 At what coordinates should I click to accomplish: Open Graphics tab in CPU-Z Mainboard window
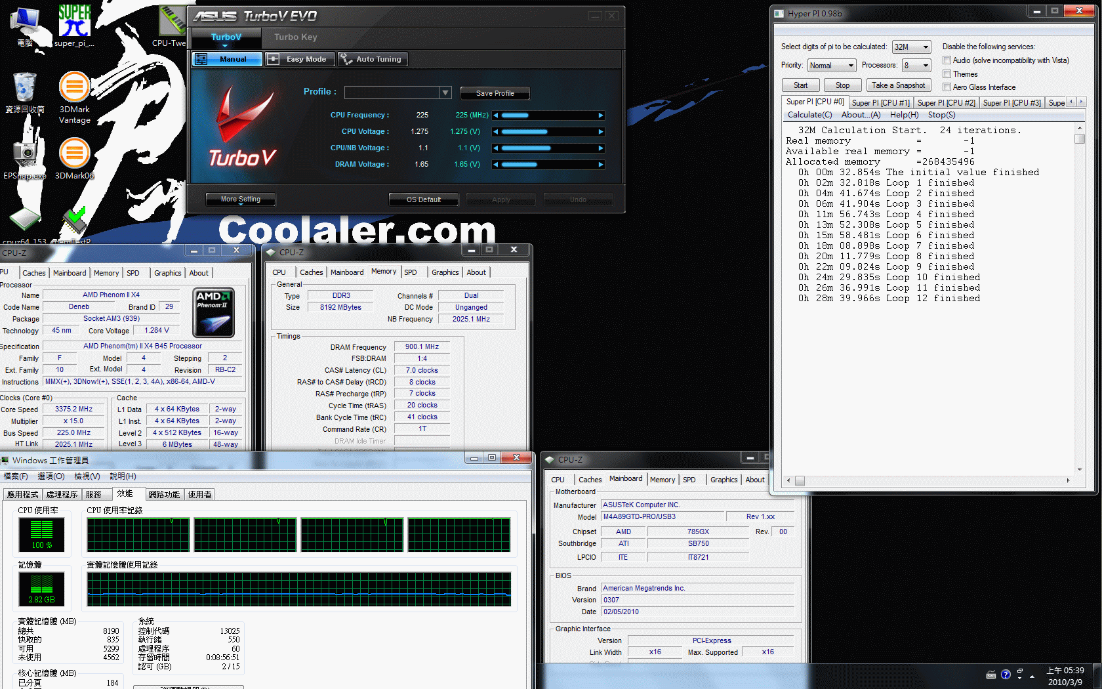coord(724,480)
